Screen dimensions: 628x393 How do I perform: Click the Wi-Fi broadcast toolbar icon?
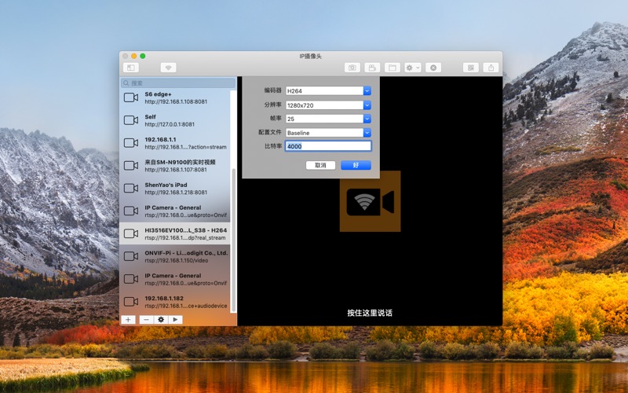click(x=168, y=68)
